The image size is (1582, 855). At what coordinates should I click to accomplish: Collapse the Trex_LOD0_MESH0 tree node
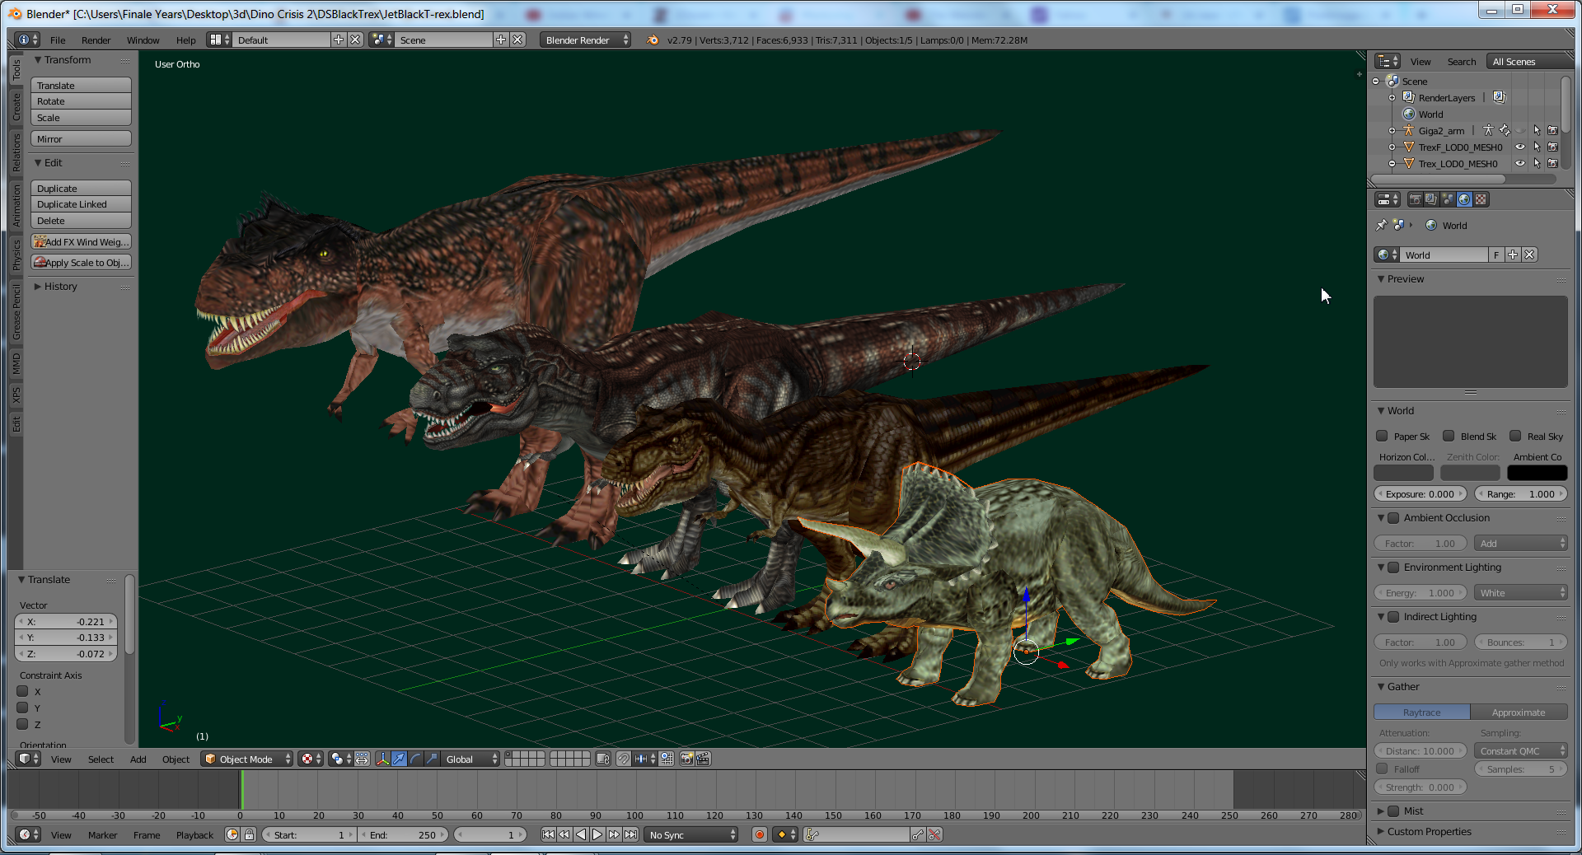(x=1392, y=163)
